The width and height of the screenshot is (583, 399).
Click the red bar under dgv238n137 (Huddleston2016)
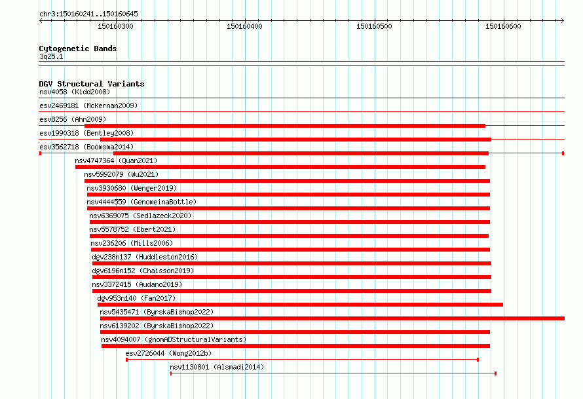point(291,263)
